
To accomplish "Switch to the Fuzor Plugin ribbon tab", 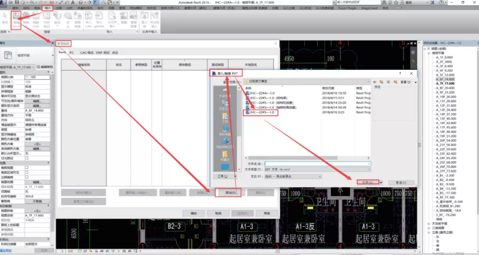I will (x=347, y=8).
